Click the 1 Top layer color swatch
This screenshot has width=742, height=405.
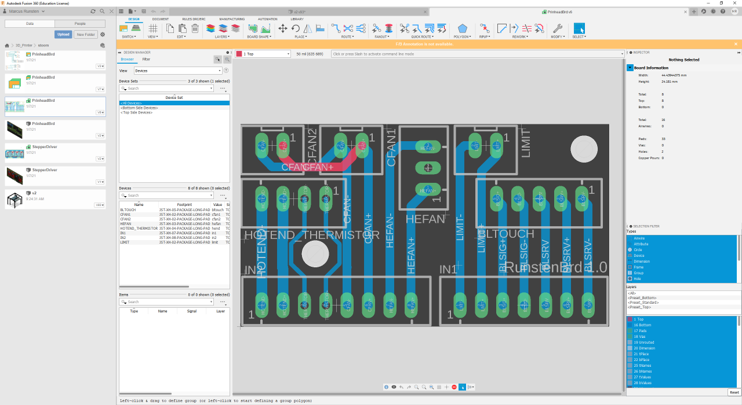[630, 319]
